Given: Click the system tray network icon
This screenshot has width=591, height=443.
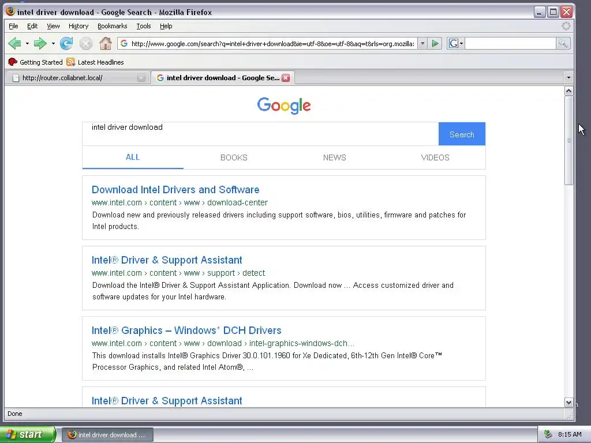Looking at the screenshot, I should tap(548, 434).
